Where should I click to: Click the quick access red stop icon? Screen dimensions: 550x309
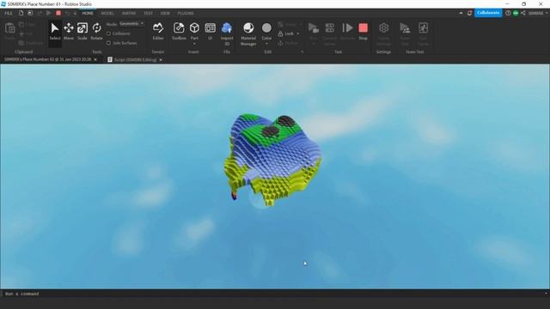(x=58, y=13)
